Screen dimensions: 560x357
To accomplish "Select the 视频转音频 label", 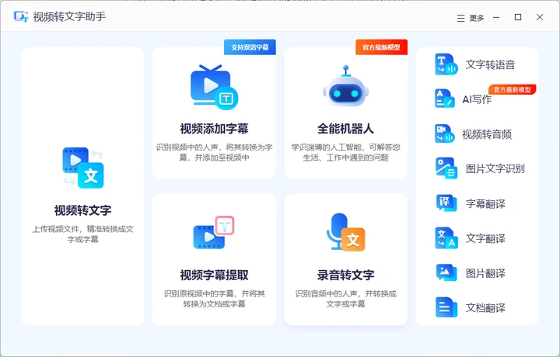I will pyautogui.click(x=487, y=134).
